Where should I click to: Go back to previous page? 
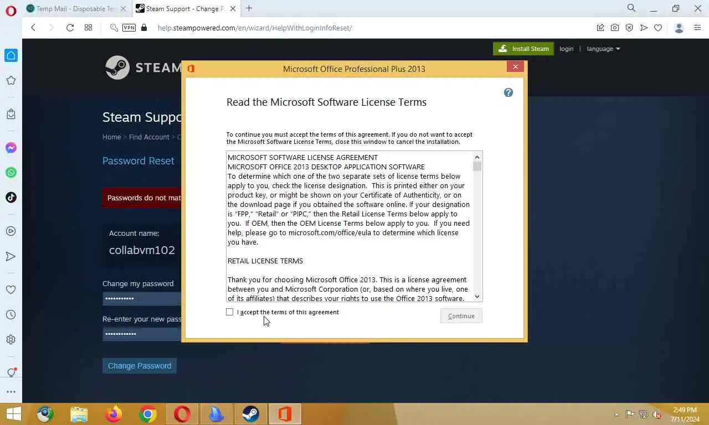pos(33,28)
